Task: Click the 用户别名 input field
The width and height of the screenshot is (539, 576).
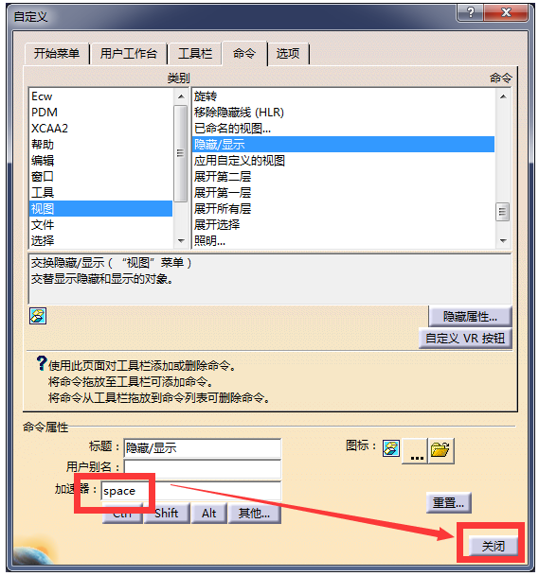Action: 203,468
